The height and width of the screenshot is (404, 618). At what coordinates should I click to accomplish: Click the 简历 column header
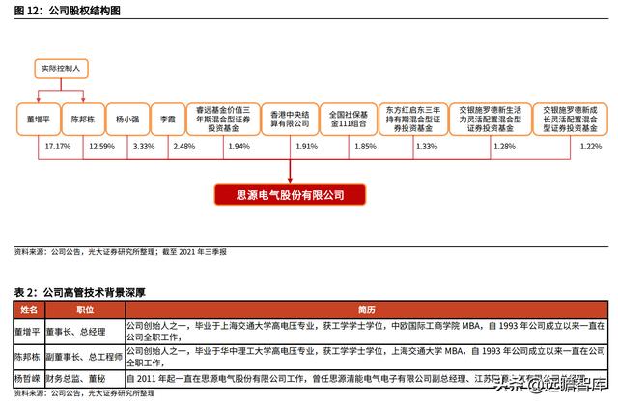[367, 310]
